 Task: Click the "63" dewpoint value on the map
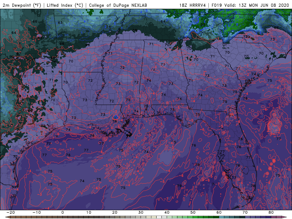pos(60,23)
